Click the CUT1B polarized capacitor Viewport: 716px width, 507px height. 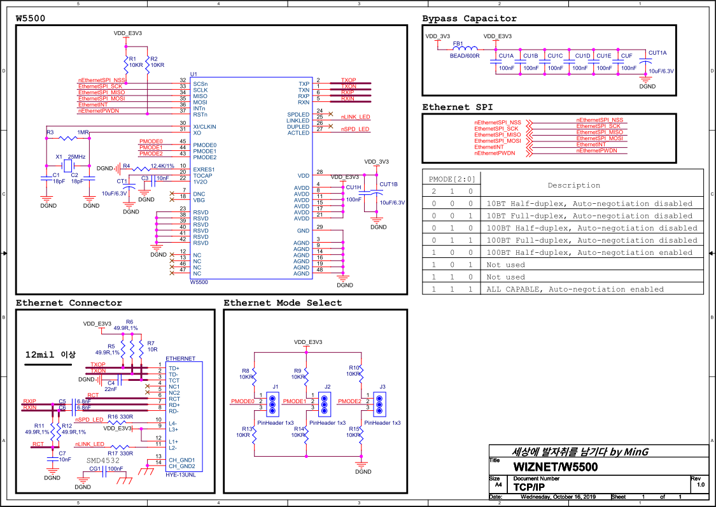pyautogui.click(x=377, y=194)
